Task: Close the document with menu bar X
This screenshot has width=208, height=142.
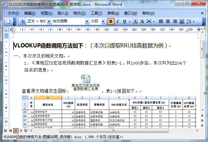Action: point(202,13)
